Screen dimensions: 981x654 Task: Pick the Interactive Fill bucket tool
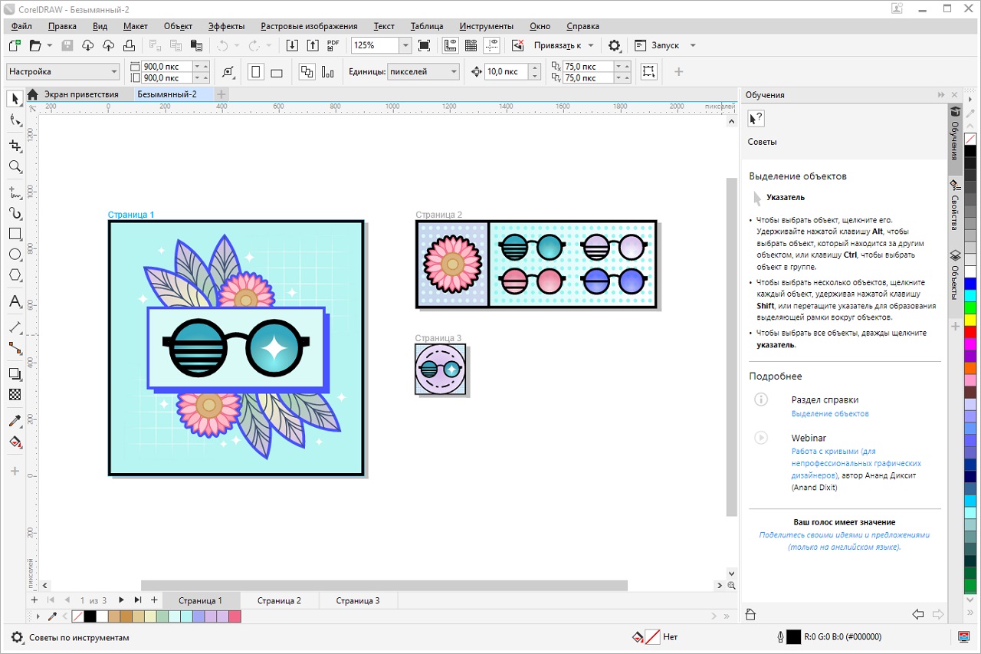pyautogui.click(x=15, y=442)
